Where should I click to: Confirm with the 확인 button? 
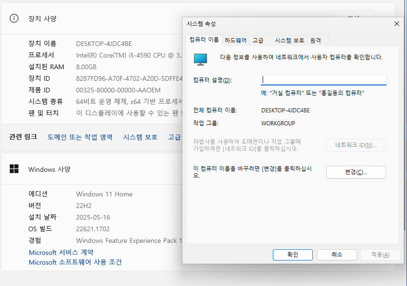292,254
